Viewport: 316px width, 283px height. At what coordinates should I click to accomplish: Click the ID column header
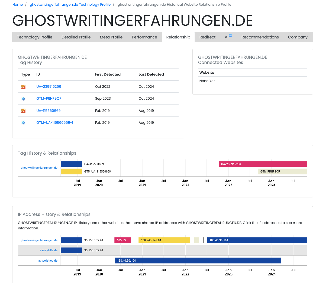(x=38, y=74)
